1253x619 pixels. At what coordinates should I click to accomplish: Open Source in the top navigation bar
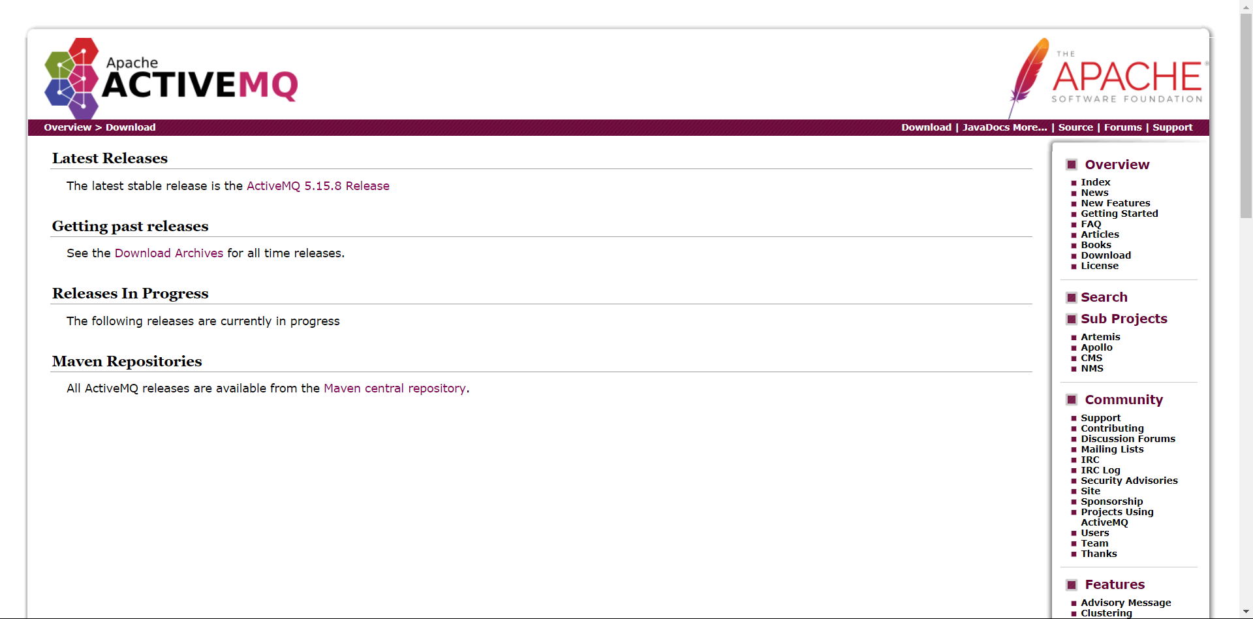coord(1075,127)
